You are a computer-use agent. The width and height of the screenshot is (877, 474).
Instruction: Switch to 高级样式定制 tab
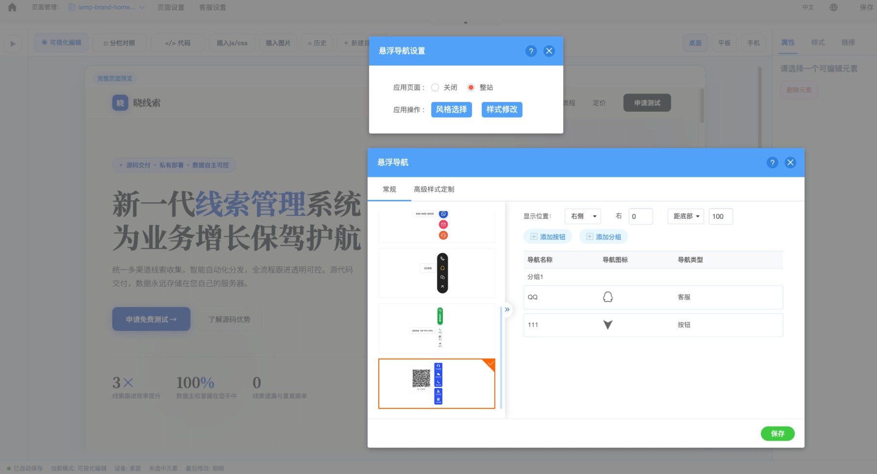click(x=434, y=189)
